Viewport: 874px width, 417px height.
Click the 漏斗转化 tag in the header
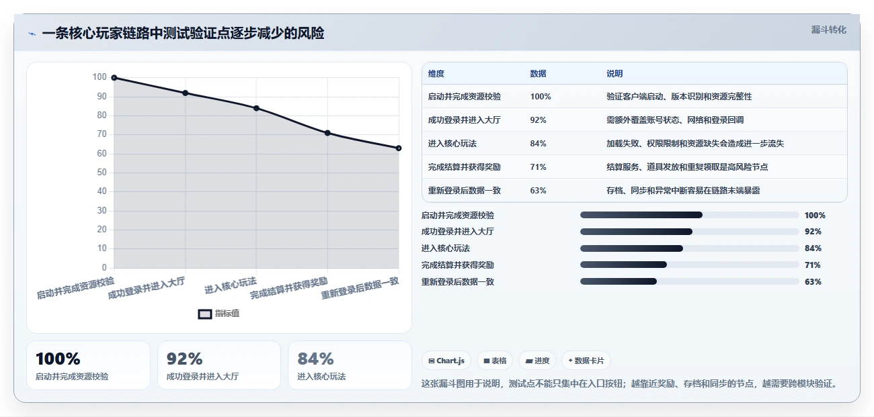828,30
